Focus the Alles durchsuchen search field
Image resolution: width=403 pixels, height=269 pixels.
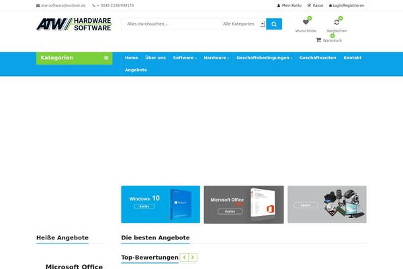pyautogui.click(x=171, y=24)
